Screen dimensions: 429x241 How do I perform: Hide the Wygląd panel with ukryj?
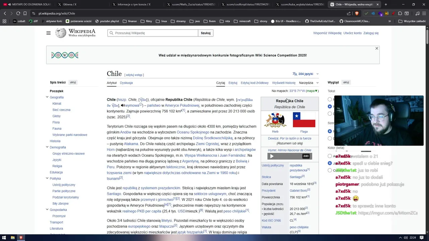pyautogui.click(x=346, y=82)
